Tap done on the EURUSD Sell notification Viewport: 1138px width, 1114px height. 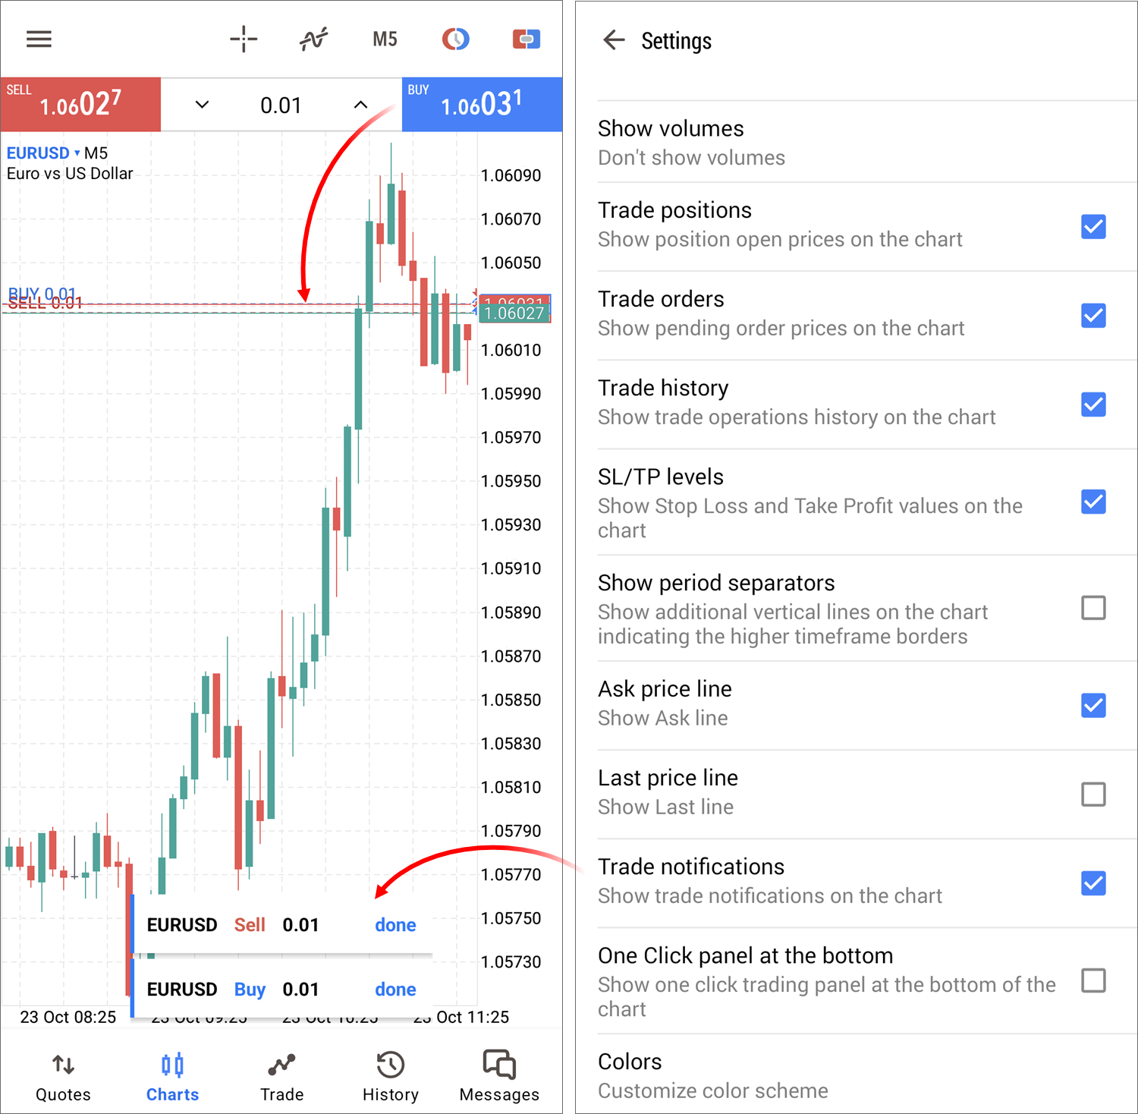pos(395,925)
